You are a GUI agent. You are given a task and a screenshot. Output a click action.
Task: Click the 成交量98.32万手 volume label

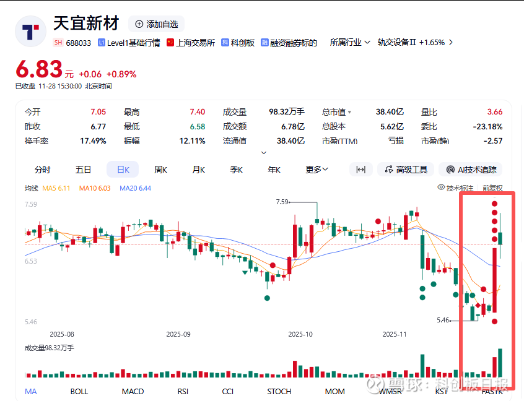click(50, 348)
